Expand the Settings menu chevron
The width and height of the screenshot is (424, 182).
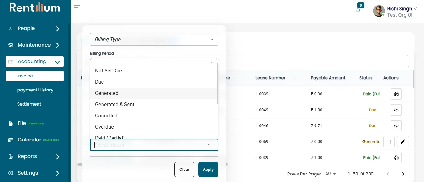coord(58,173)
